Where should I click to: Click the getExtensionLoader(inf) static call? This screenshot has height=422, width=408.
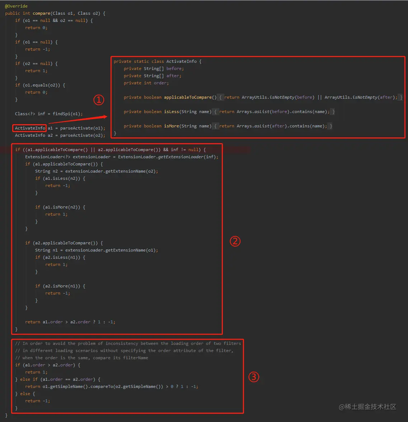coord(187,157)
